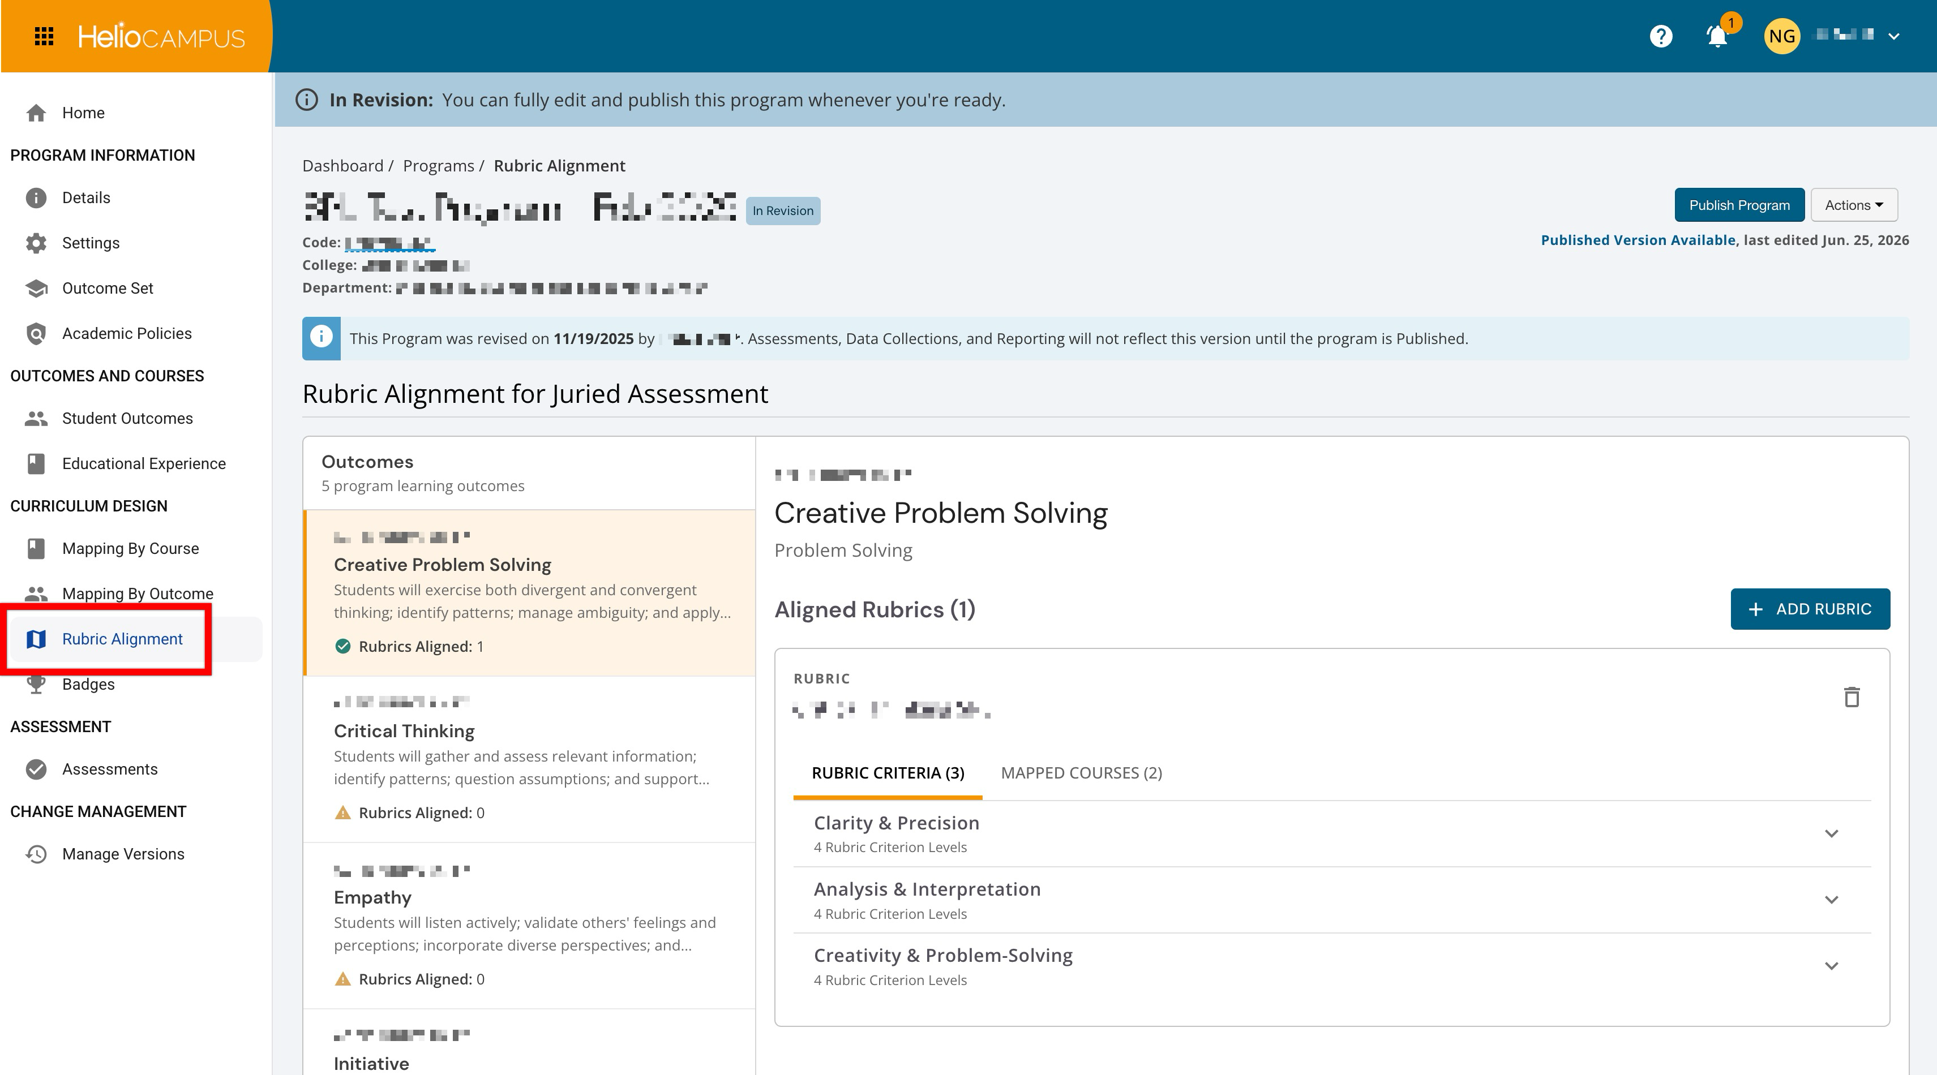Click the In Revision banner info icon

click(x=307, y=100)
